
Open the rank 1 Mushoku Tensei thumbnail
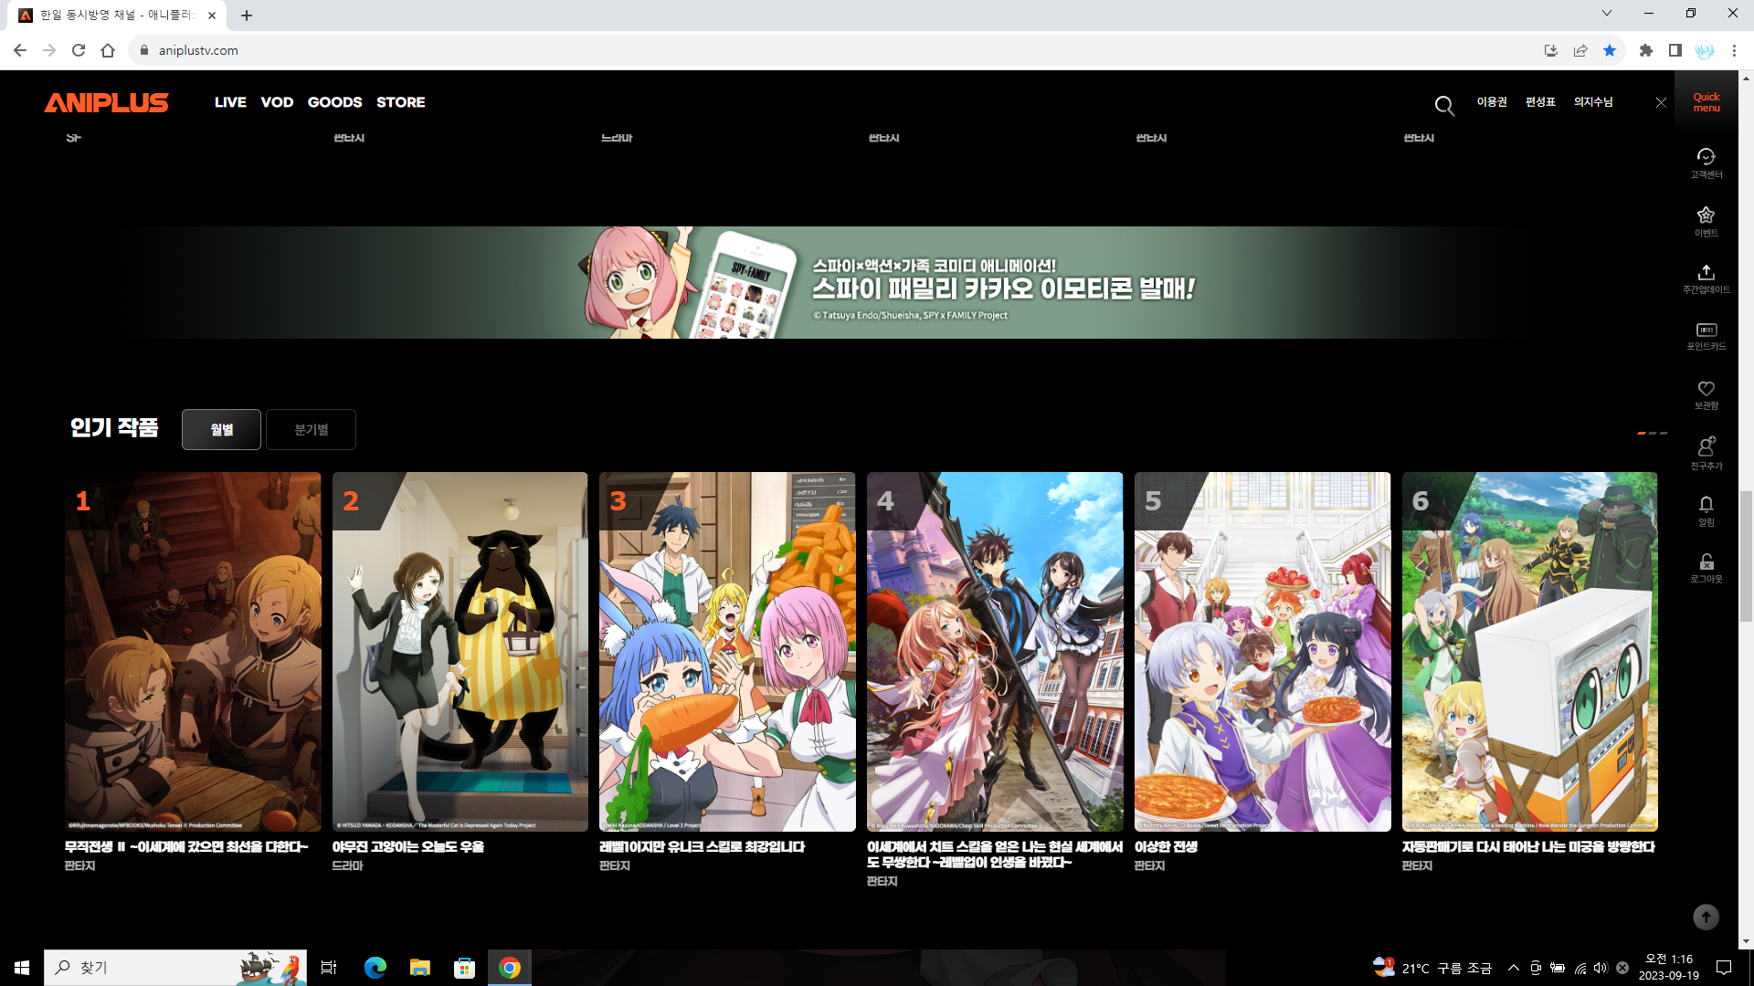(193, 651)
